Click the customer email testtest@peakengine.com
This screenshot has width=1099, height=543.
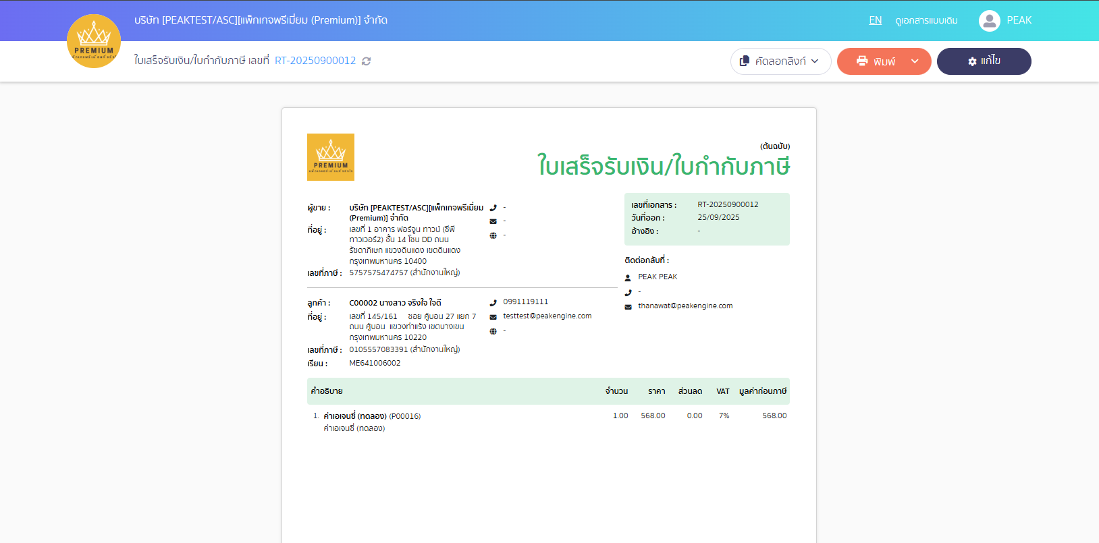(547, 316)
